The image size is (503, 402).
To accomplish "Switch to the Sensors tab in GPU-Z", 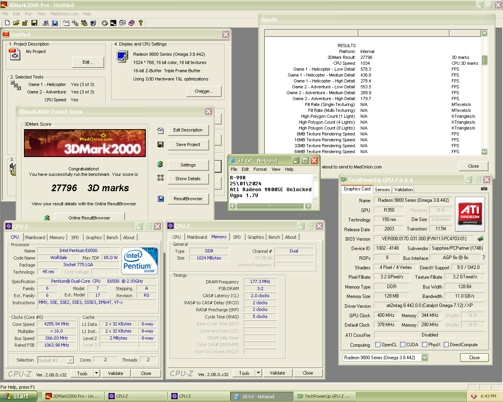I will point(382,189).
